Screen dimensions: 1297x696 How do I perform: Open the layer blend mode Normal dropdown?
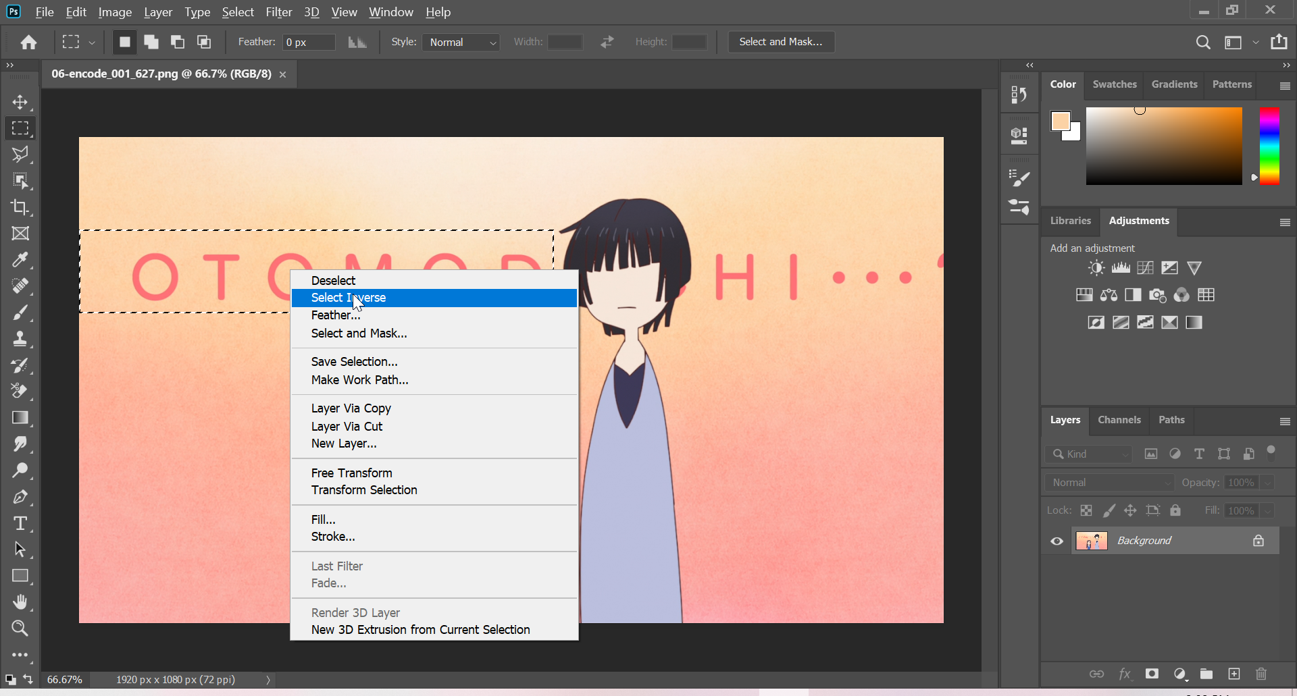pyautogui.click(x=1110, y=483)
